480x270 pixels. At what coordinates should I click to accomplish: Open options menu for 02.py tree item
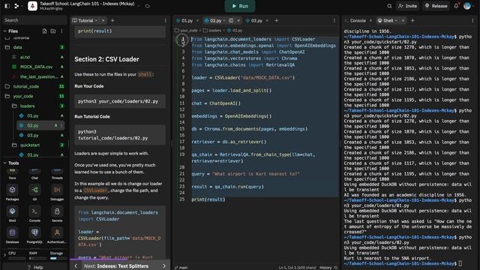click(61, 125)
